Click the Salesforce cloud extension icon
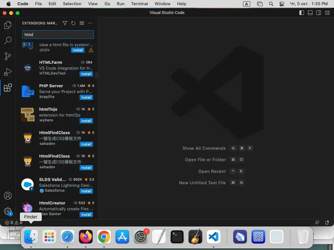Screen dimensions: 334x250 [28, 185]
